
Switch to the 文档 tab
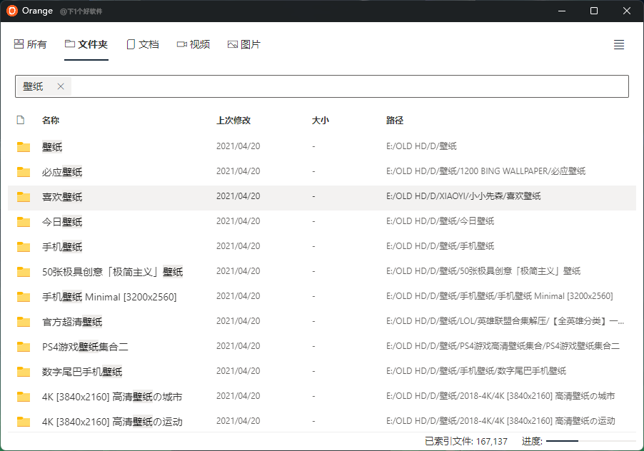coord(142,44)
